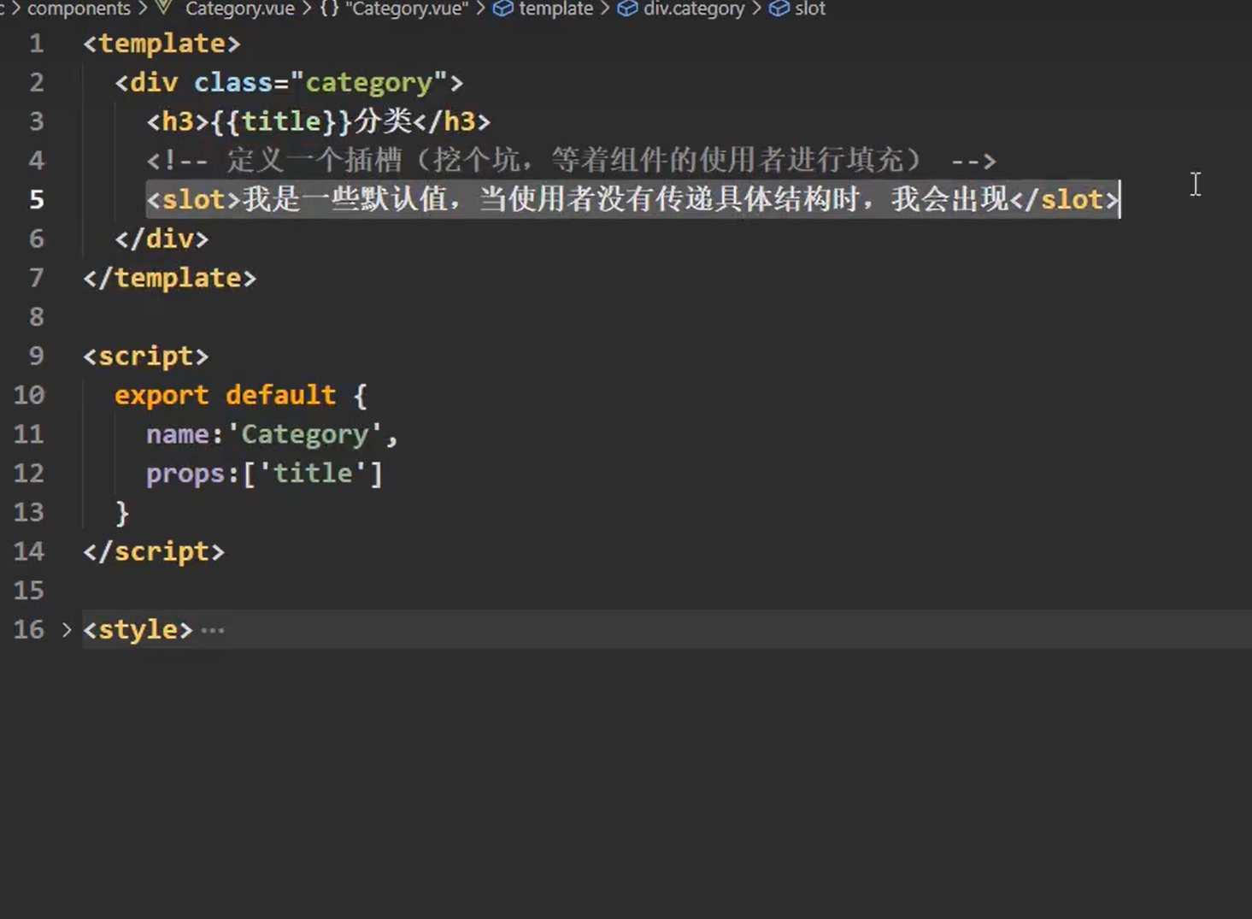The height and width of the screenshot is (919, 1252).
Task: Click the Vue file icon in breadcrumb
Action: [x=165, y=9]
